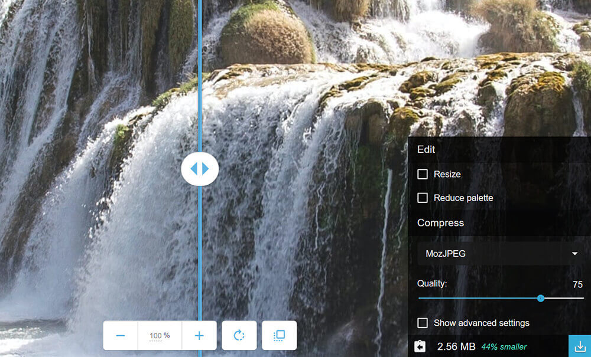Click the copy settings icon beside file size

[420, 346]
